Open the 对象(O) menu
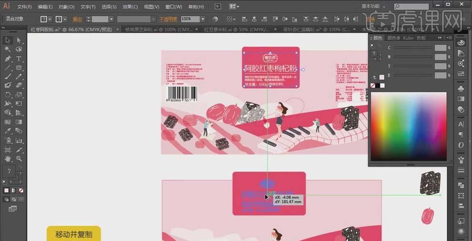 coord(67,7)
